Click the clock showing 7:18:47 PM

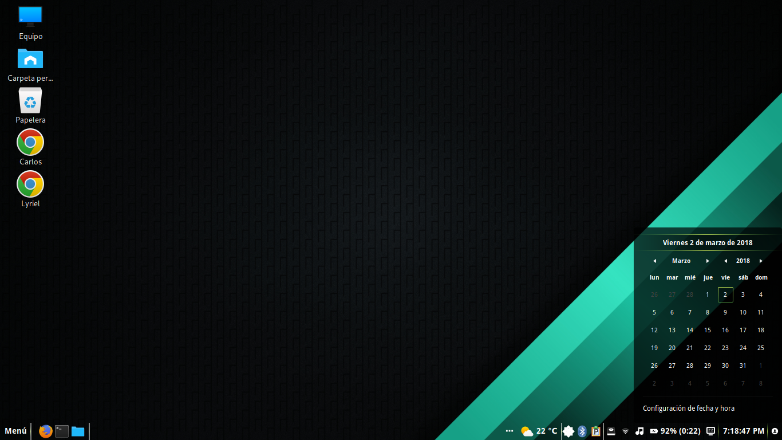click(743, 431)
